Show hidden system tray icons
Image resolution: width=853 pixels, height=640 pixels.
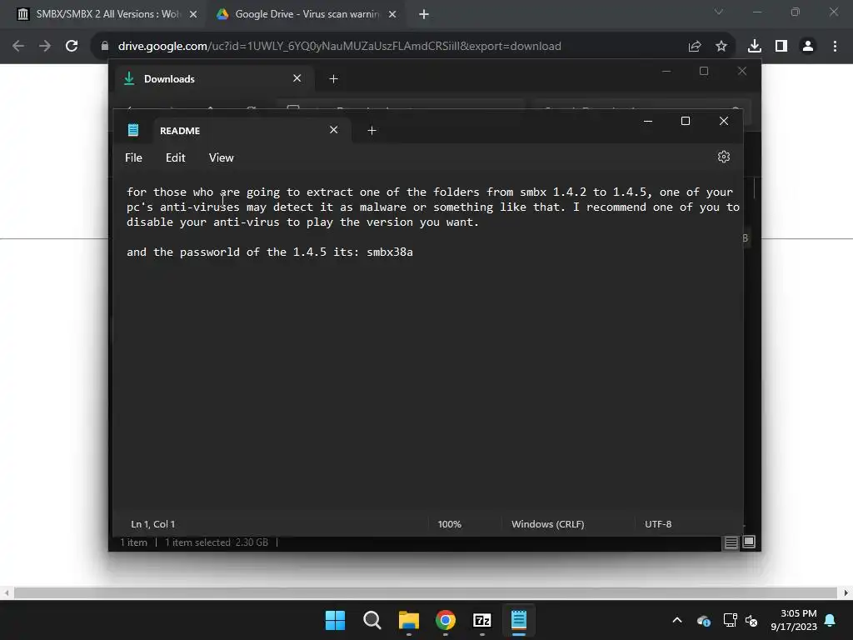pos(677,620)
